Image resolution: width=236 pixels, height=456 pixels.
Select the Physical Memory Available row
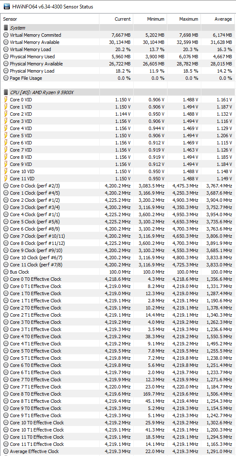click(118, 64)
